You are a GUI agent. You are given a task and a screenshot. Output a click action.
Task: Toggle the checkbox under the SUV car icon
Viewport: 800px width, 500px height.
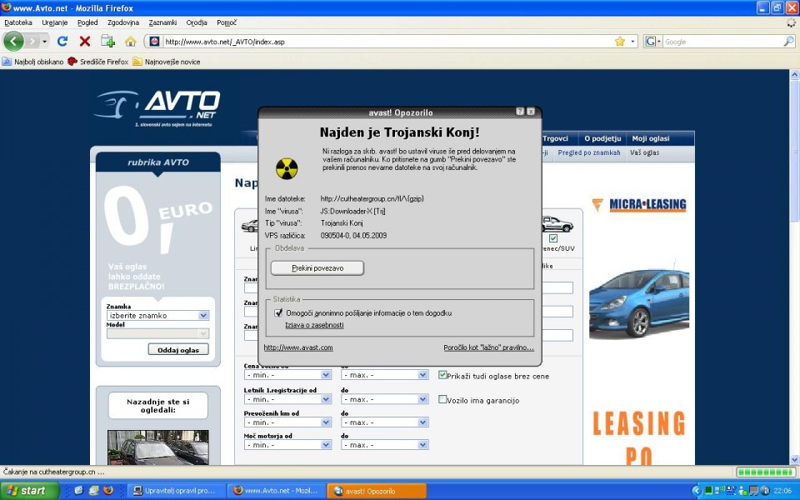coord(553,238)
